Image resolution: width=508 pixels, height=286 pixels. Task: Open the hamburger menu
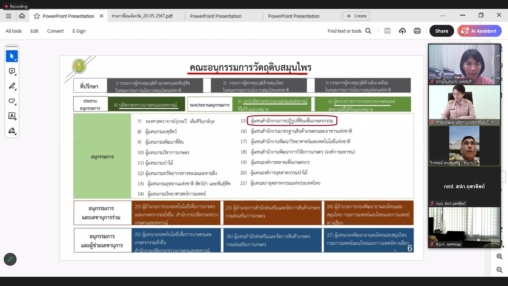click(x=9, y=16)
